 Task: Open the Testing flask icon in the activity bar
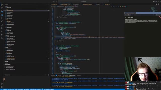2,28
